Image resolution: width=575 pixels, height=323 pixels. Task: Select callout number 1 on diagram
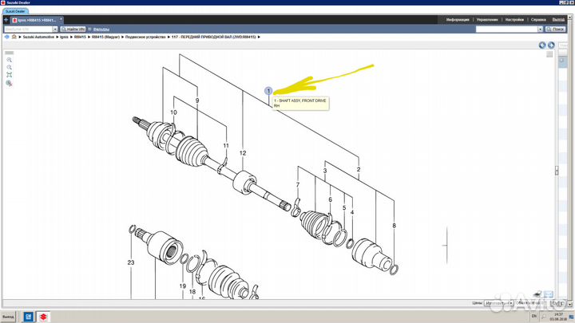coord(269,92)
